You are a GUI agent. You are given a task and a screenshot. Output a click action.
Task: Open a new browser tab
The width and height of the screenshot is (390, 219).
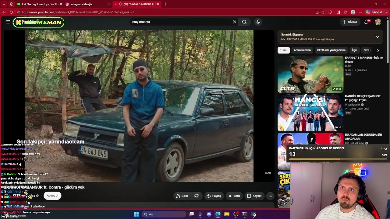pos(165,4)
